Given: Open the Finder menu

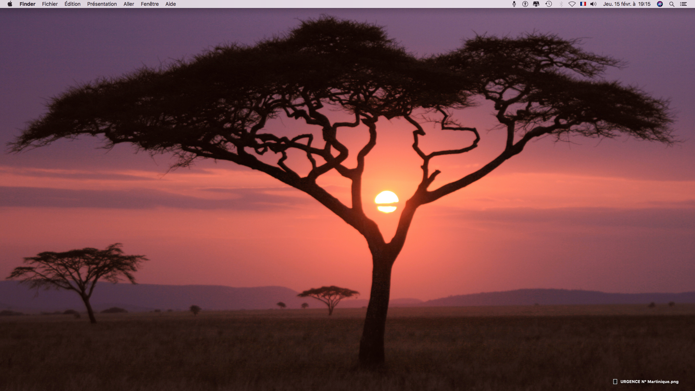Looking at the screenshot, I should [28, 4].
